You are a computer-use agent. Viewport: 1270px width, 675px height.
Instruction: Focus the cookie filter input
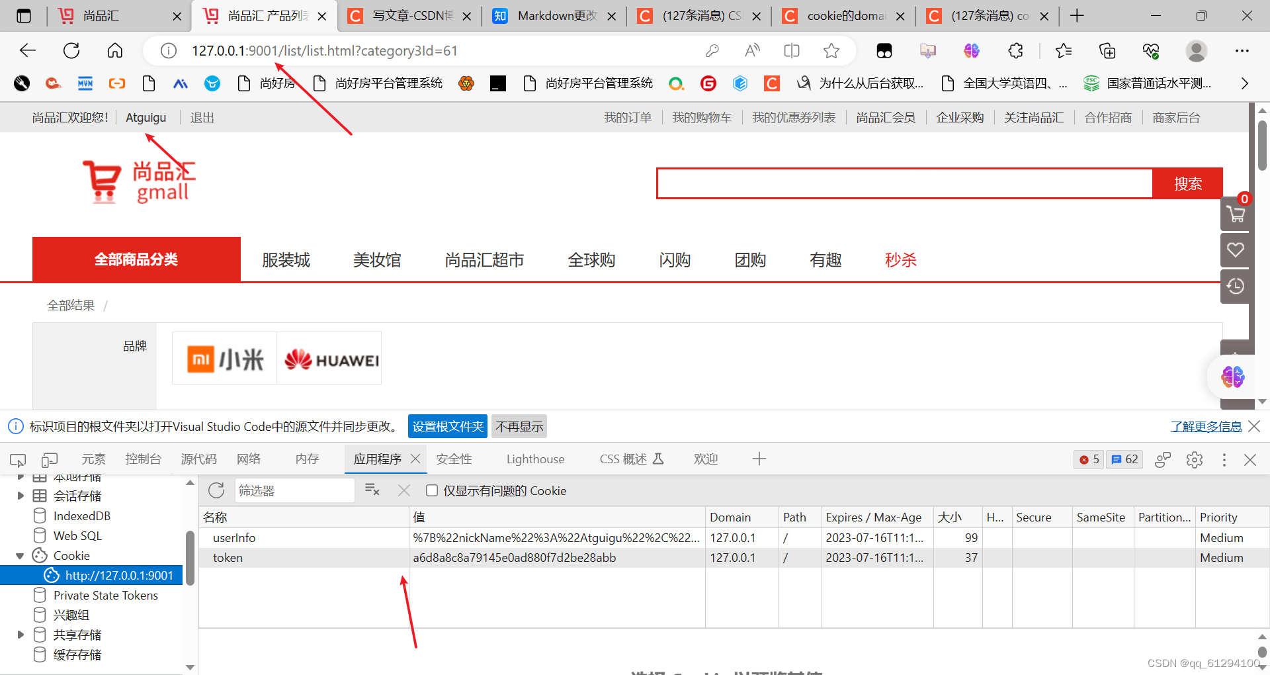[x=294, y=490]
